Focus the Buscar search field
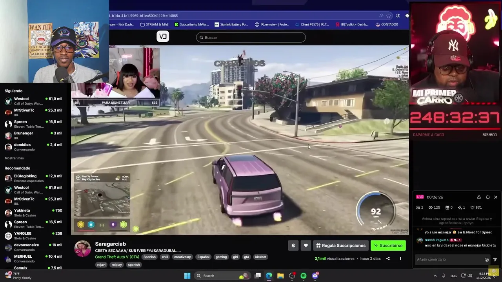This screenshot has width=502, height=282. pos(251,38)
